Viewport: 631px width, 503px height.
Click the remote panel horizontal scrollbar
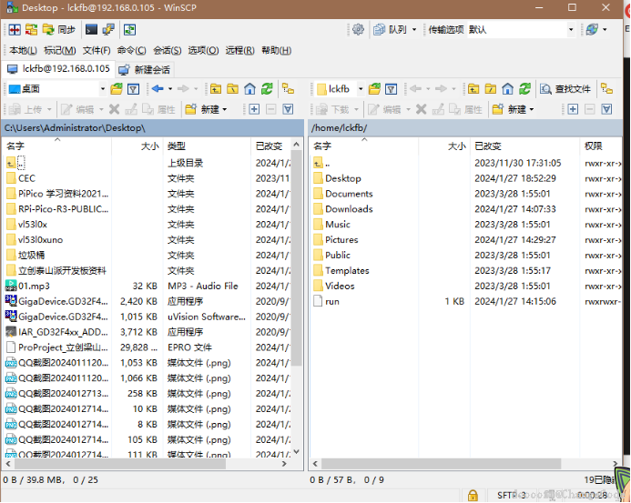(x=441, y=464)
